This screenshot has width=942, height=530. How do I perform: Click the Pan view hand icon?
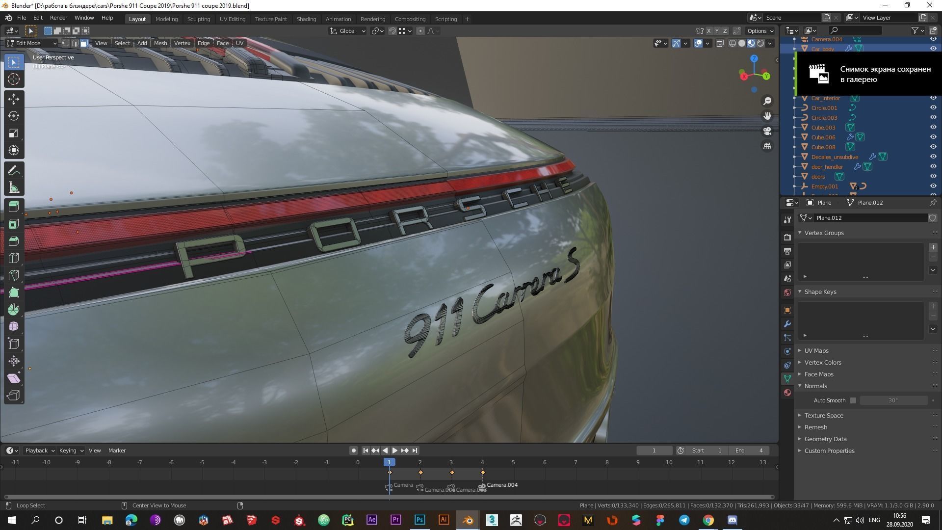pos(767,116)
